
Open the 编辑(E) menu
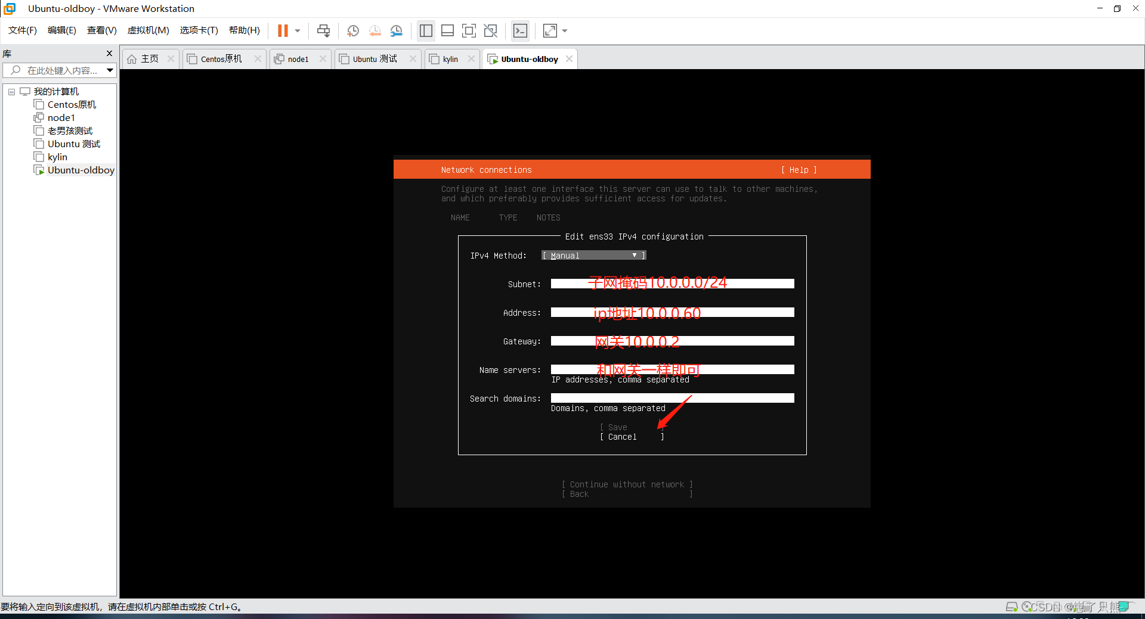(x=61, y=30)
